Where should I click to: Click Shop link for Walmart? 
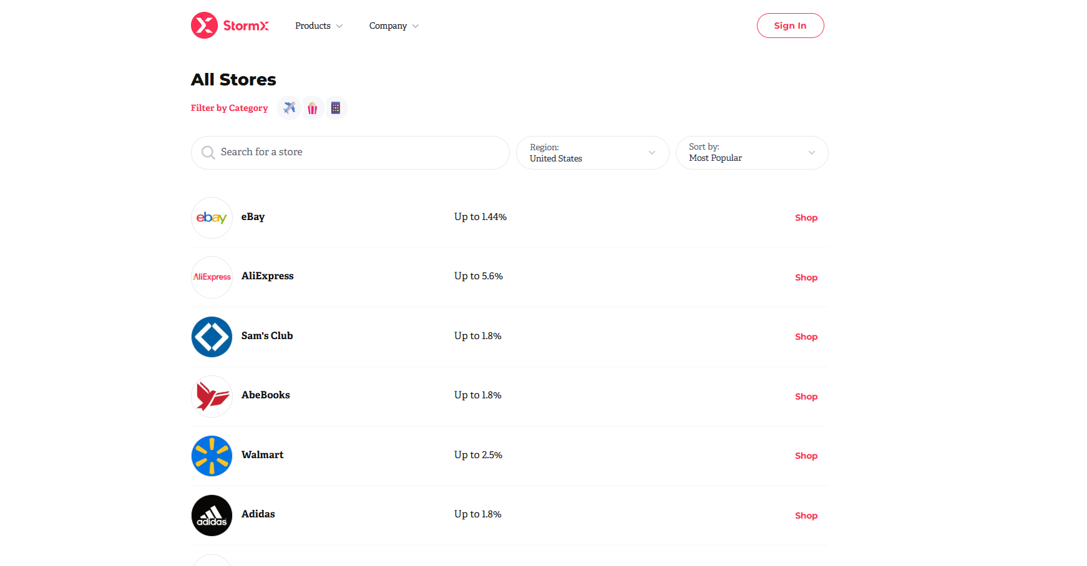tap(806, 456)
